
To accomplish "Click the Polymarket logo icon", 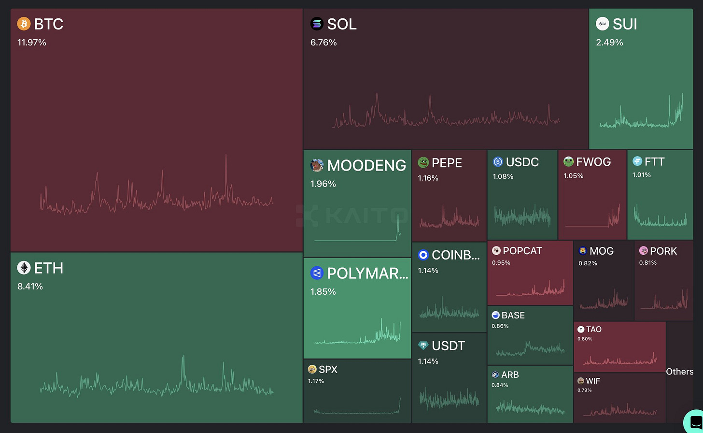I will click(317, 273).
